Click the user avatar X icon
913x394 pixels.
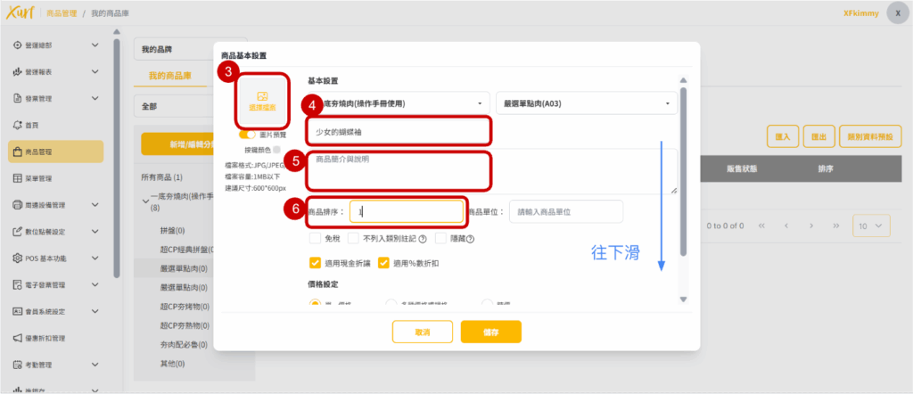pos(897,14)
